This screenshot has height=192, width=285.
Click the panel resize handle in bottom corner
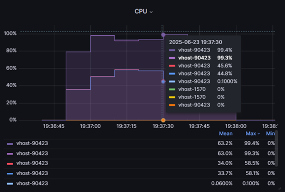tap(279, 188)
